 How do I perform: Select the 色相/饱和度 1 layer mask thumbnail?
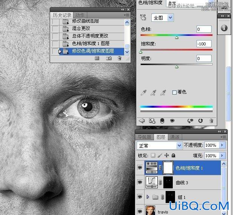click(168, 168)
